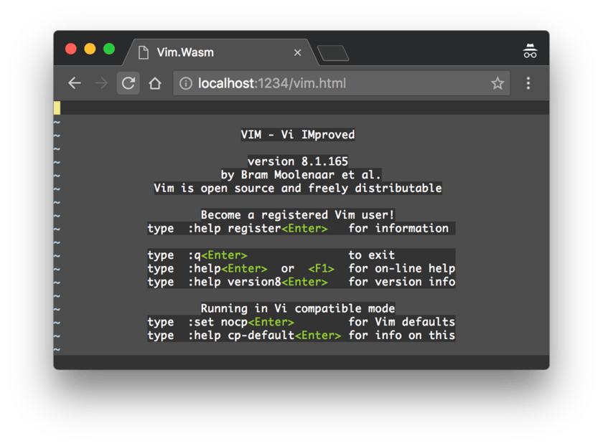The height and width of the screenshot is (446, 603).
Task: Click the 'version 8.1.165' text
Action: pyautogui.click(x=298, y=161)
